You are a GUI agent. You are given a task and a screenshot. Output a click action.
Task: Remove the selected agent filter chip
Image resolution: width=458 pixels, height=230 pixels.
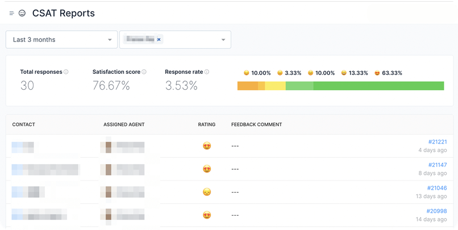(159, 40)
